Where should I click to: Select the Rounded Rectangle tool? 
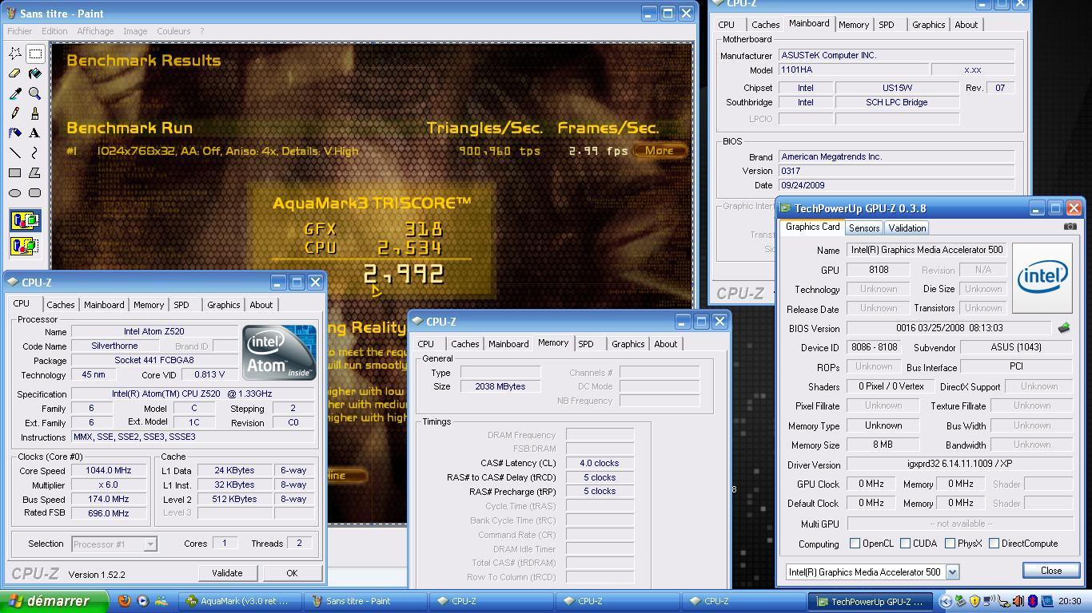pyautogui.click(x=35, y=192)
